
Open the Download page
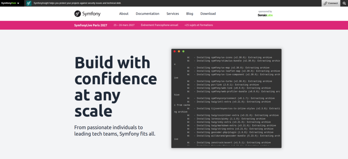point(208,14)
